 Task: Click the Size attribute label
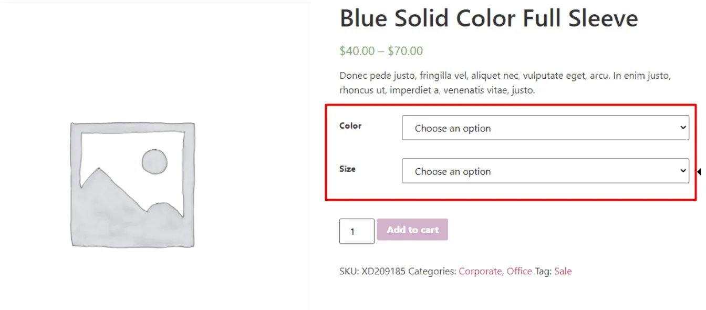point(347,169)
